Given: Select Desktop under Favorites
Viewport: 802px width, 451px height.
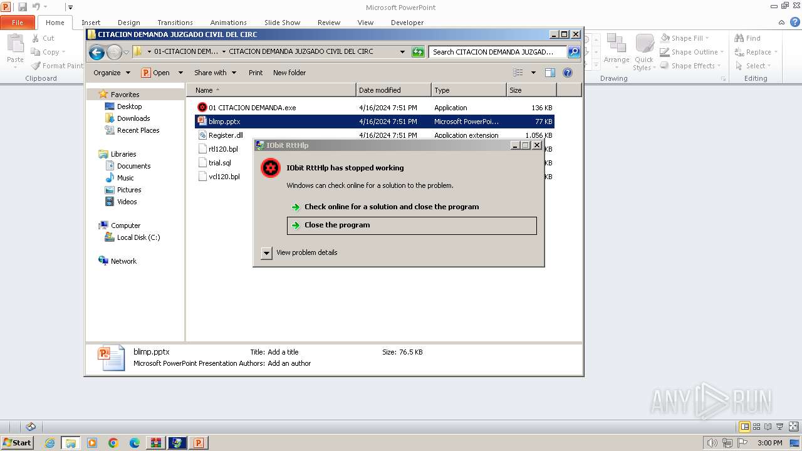Looking at the screenshot, I should pos(129,106).
